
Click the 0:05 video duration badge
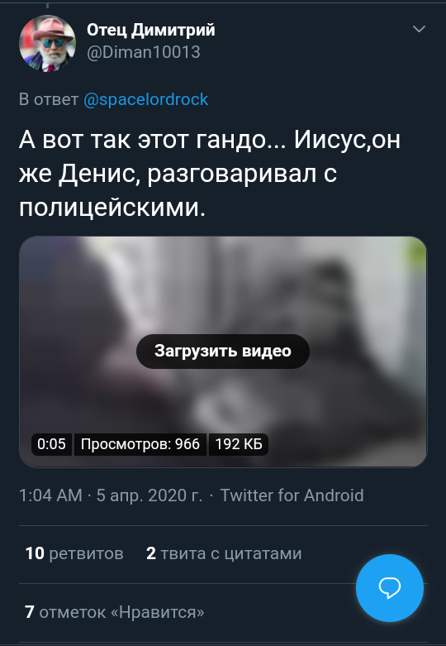[51, 444]
